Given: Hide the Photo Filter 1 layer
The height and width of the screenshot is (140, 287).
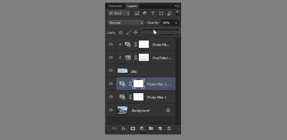Looking at the screenshot, I should 111,97.
